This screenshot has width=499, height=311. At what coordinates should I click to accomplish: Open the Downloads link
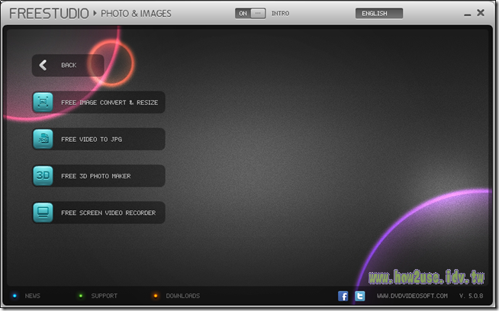click(183, 296)
